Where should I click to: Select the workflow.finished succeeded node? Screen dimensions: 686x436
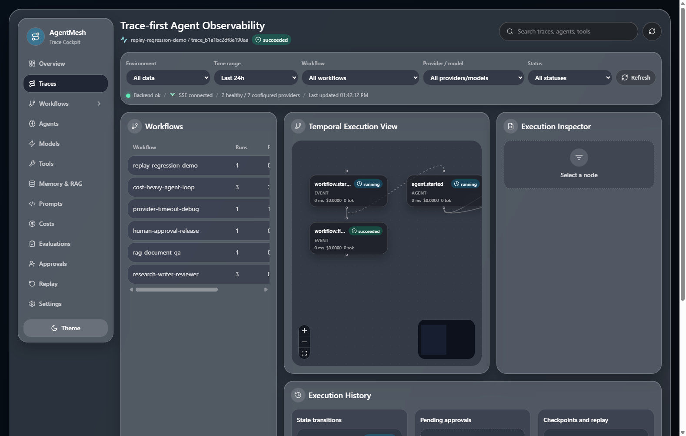[x=348, y=238]
